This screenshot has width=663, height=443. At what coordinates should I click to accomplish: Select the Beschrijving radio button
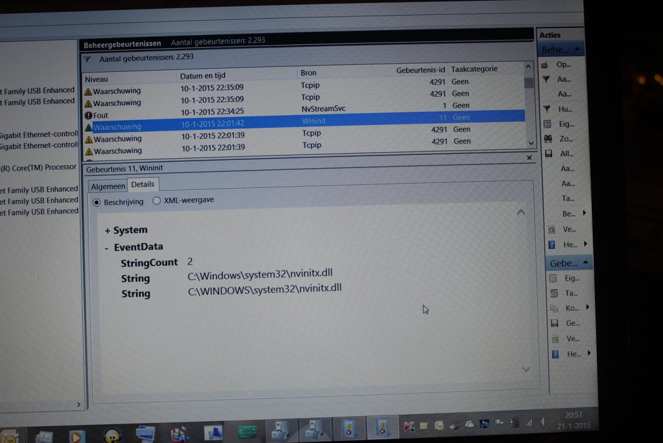click(97, 202)
